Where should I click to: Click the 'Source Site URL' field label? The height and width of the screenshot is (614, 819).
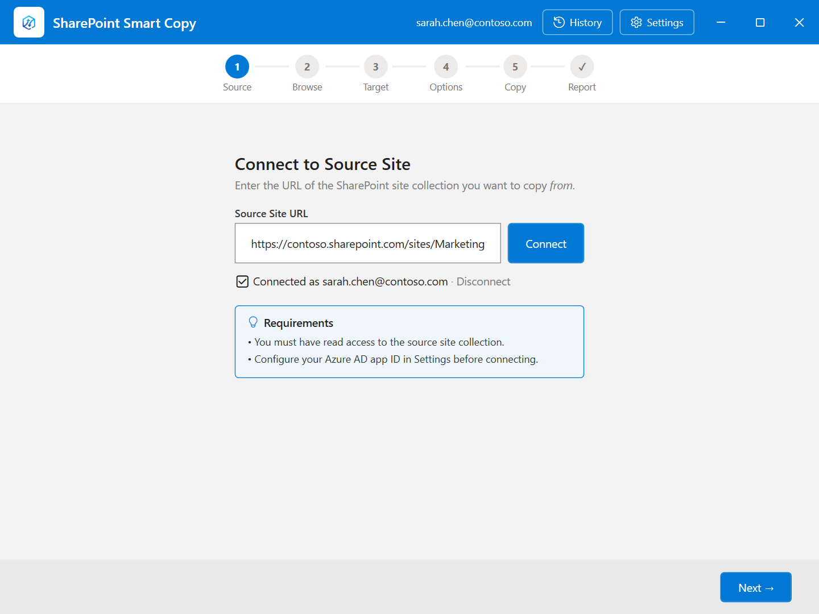point(271,214)
